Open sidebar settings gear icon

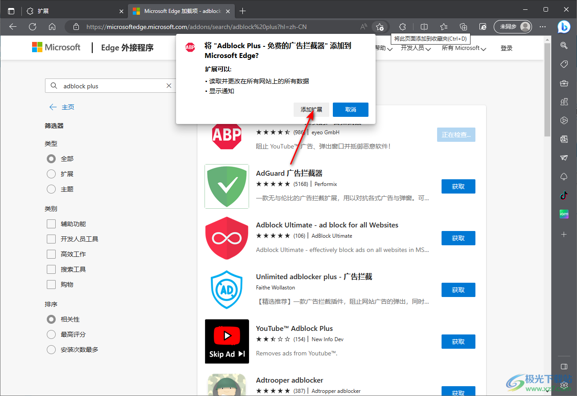click(x=564, y=385)
